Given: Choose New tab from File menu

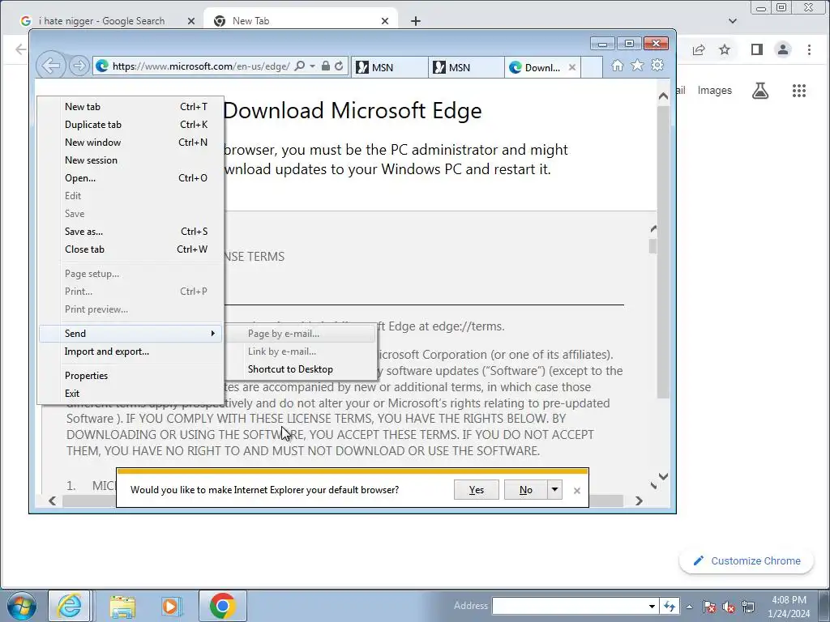Looking at the screenshot, I should [130, 107].
